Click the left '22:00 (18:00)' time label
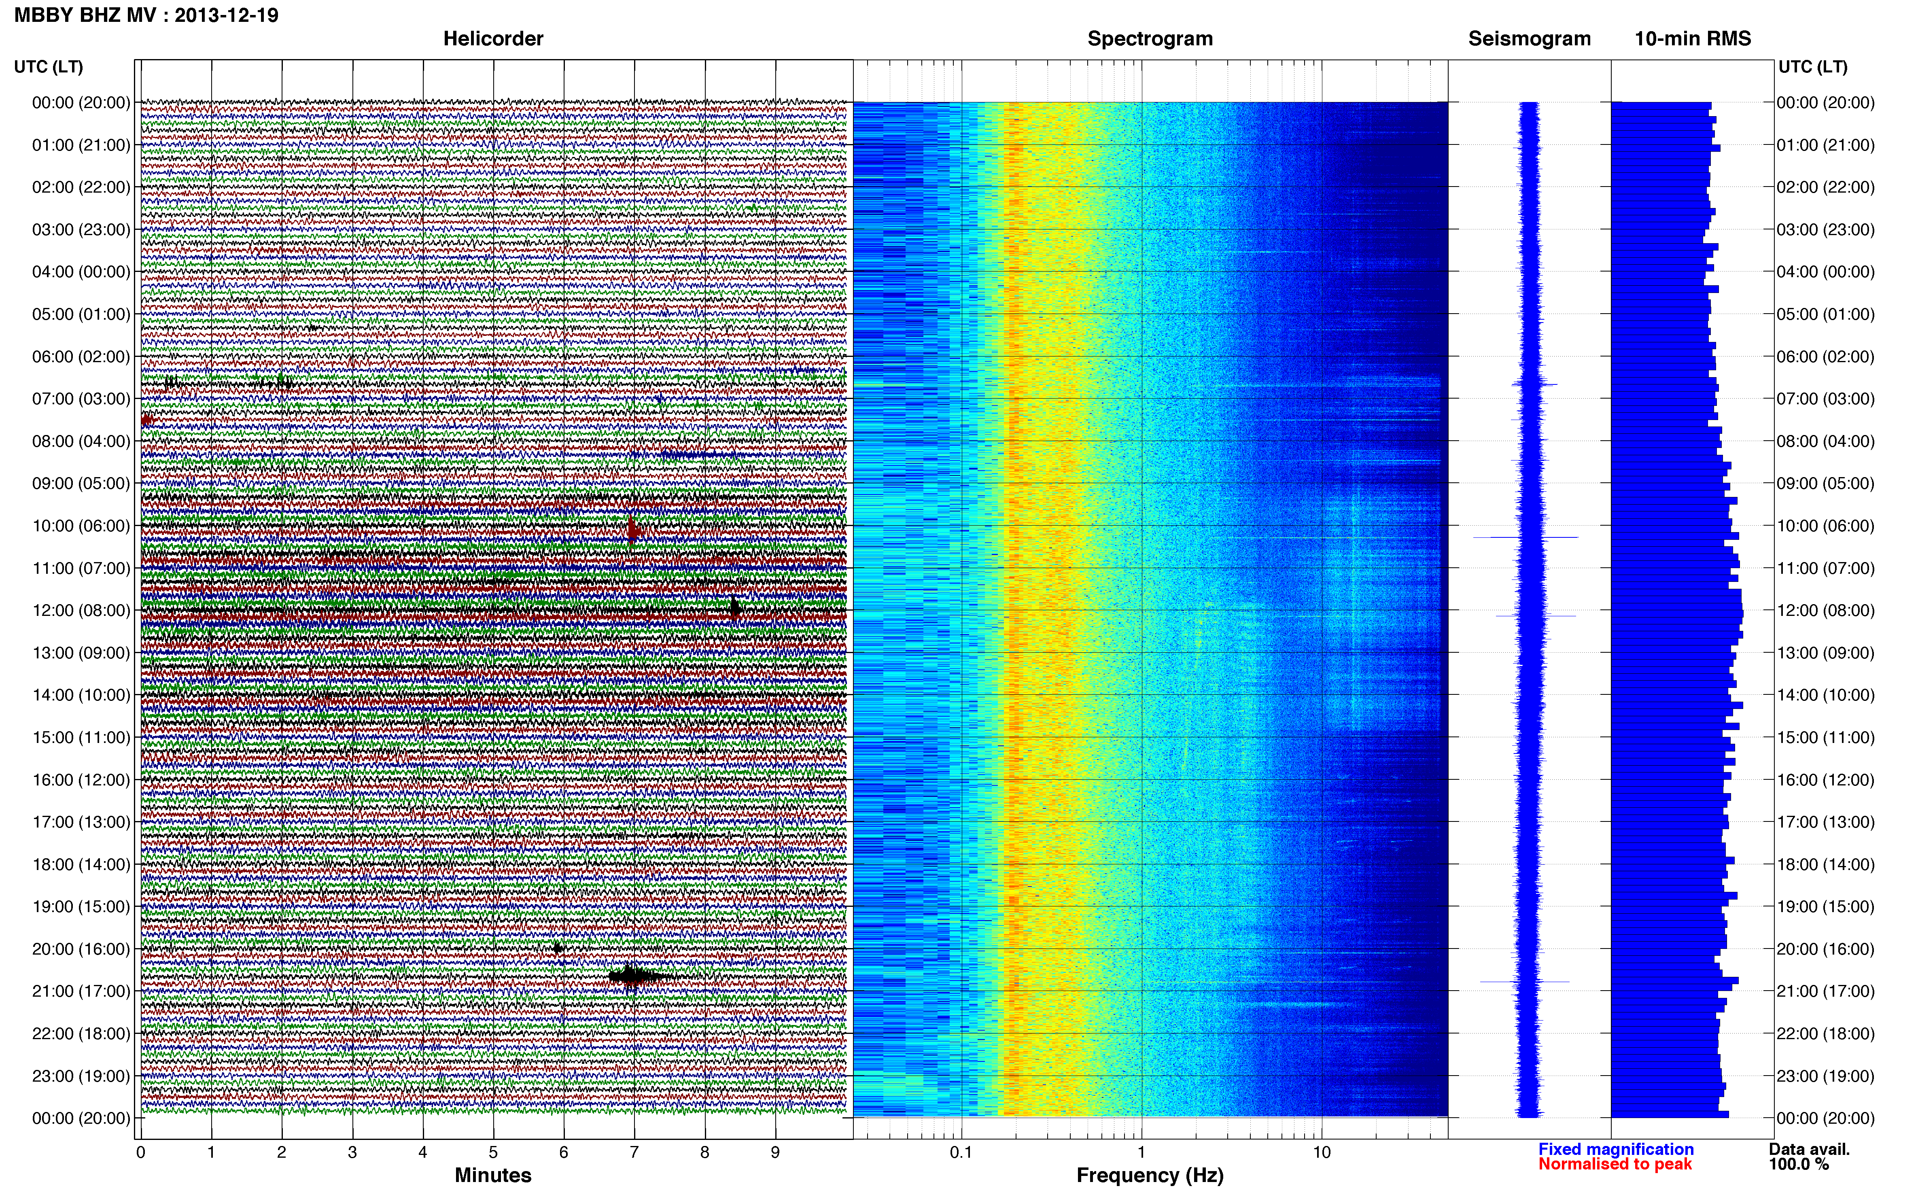Viewport: 1918px width, 1199px height. coord(81,1033)
